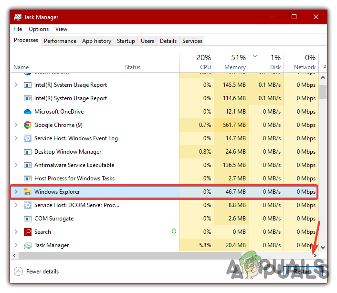
Task: Click the red Search magnifier icon
Action: point(28,232)
